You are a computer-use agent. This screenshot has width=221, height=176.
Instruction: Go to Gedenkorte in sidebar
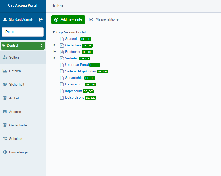point(18,125)
